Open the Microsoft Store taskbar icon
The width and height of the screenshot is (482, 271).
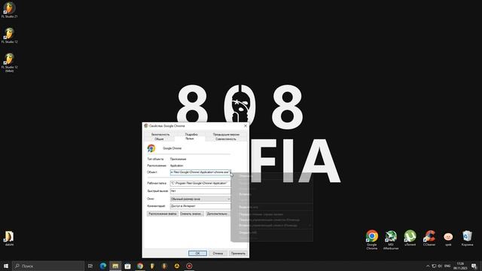point(127,266)
